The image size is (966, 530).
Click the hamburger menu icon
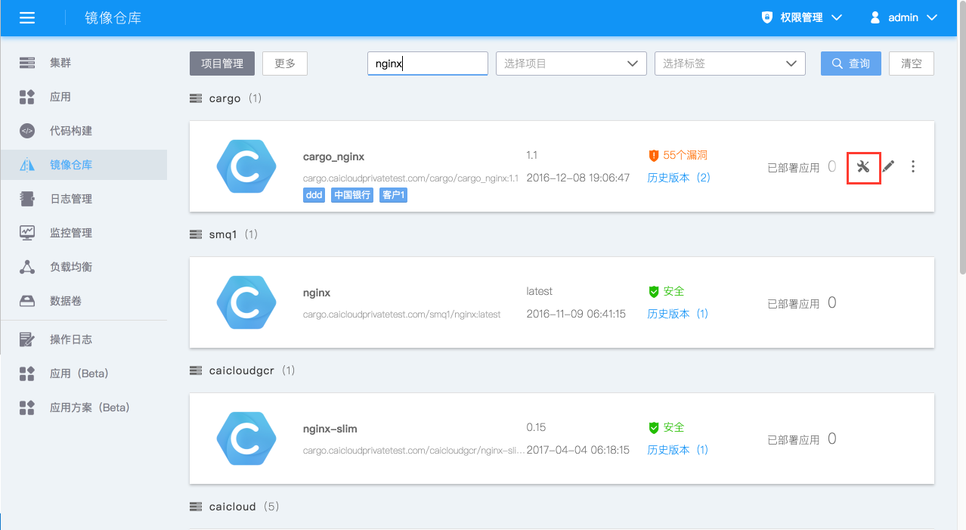[27, 17]
